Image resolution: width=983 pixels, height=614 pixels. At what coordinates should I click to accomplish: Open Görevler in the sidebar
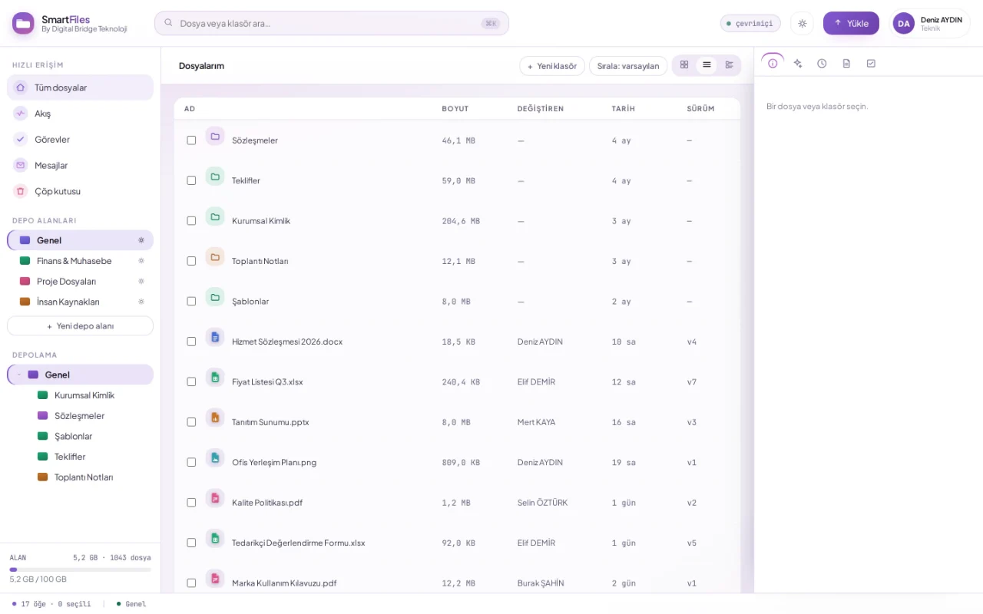[x=80, y=139]
